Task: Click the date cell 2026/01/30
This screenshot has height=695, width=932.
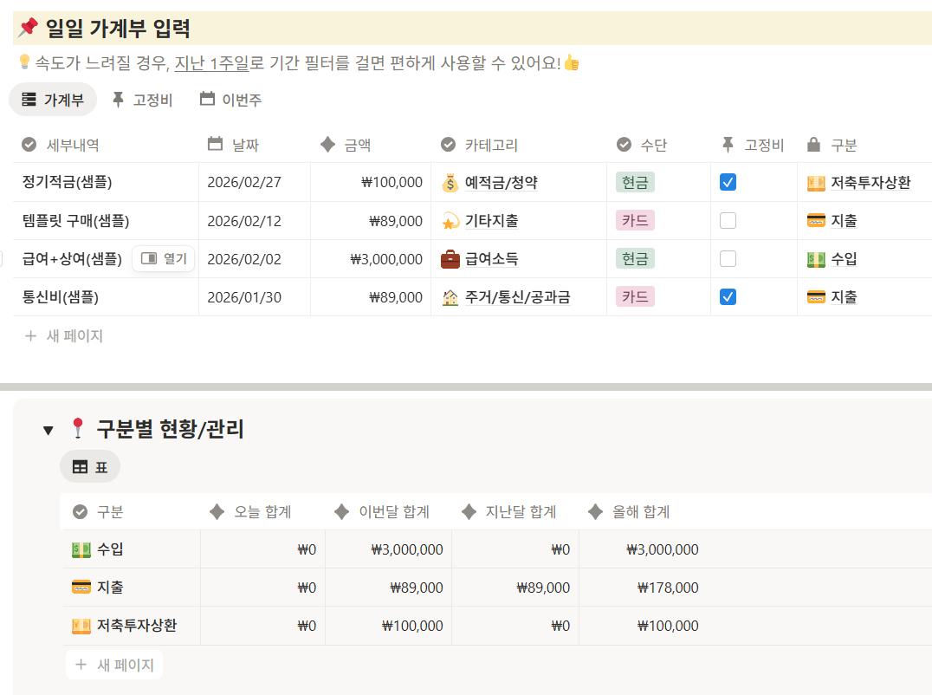Action: [x=255, y=297]
